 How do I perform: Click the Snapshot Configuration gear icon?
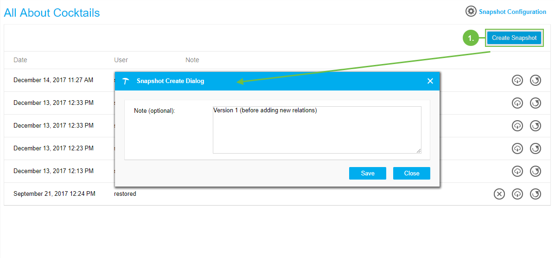pos(471,12)
